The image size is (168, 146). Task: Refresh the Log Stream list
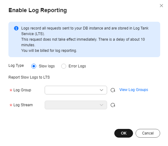(x=113, y=105)
